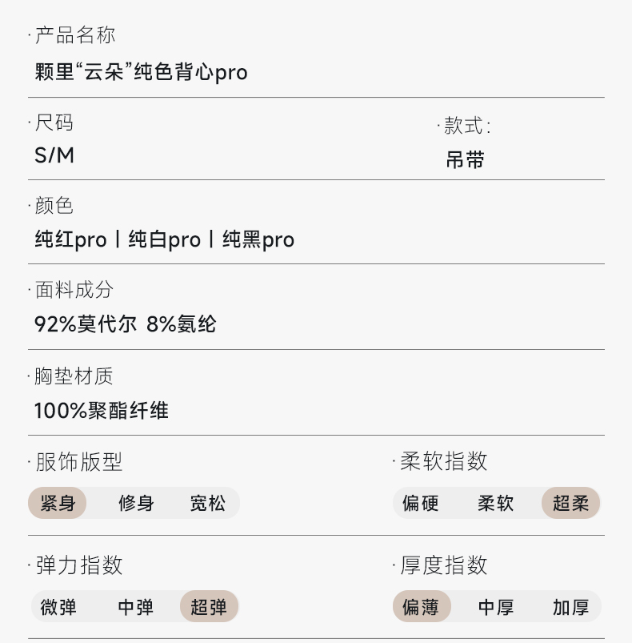The image size is (632, 643).
Task: Choose 柔软 in softness index
Action: click(x=496, y=504)
